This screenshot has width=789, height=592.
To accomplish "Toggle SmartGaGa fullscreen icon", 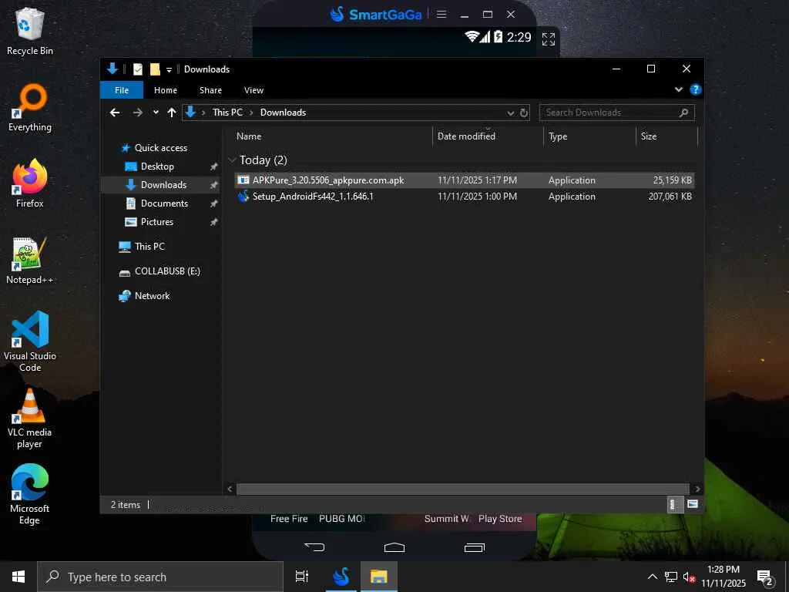I will [548, 39].
